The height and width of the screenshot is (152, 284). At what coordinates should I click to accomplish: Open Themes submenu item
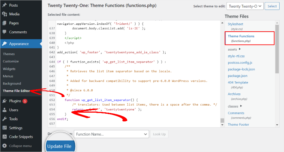coord(9,54)
